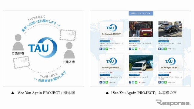Open the 最近のアクティビティ tab
Screen dimensions: 194x109
tap(141, 13)
